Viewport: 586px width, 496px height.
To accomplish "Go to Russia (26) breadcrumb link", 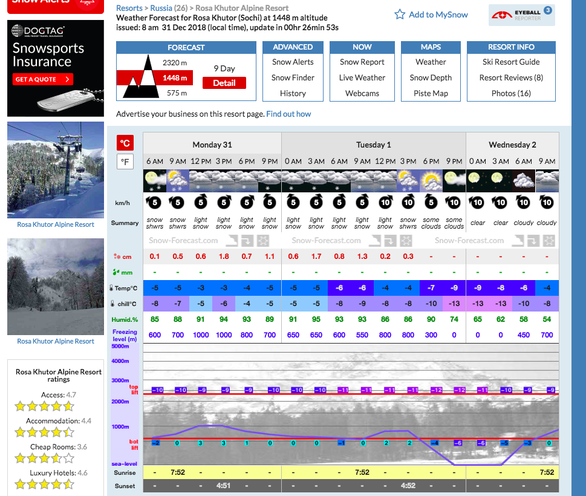I will pos(169,8).
